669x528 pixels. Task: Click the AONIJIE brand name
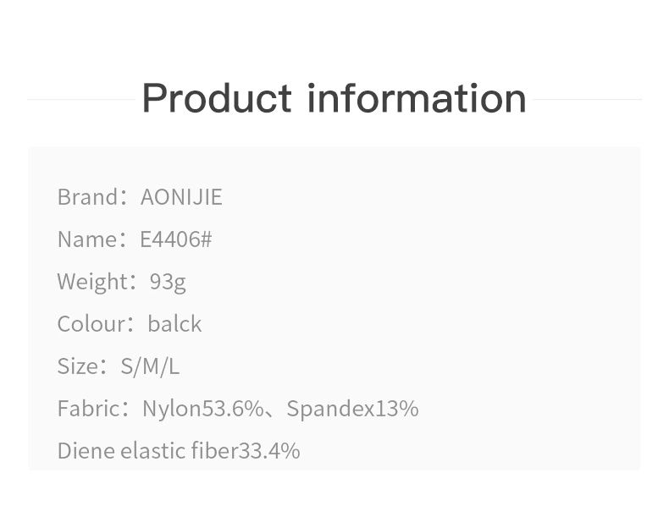pos(181,197)
